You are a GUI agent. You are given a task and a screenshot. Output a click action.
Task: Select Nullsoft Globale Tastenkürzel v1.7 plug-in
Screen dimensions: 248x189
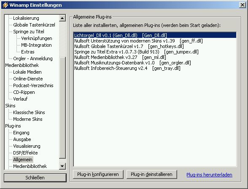155,46
